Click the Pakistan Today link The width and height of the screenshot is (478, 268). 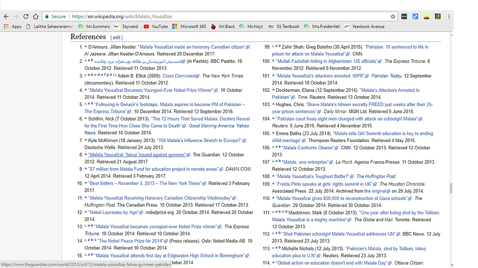coord(386,76)
